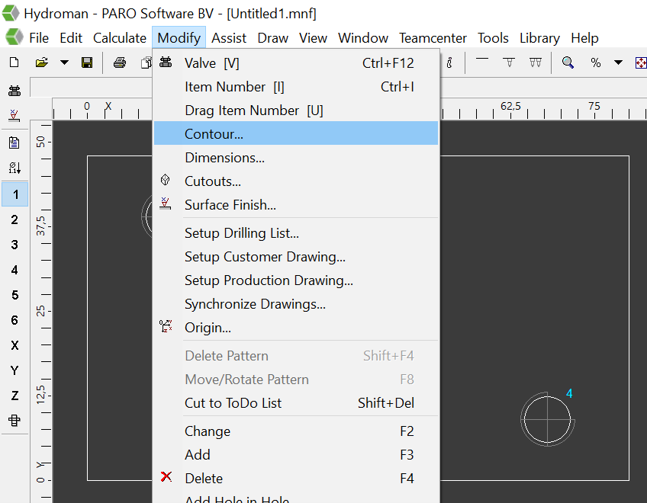647x503 pixels.
Task: Click the crosshair projection icon in sidebar
Action: (x=14, y=421)
